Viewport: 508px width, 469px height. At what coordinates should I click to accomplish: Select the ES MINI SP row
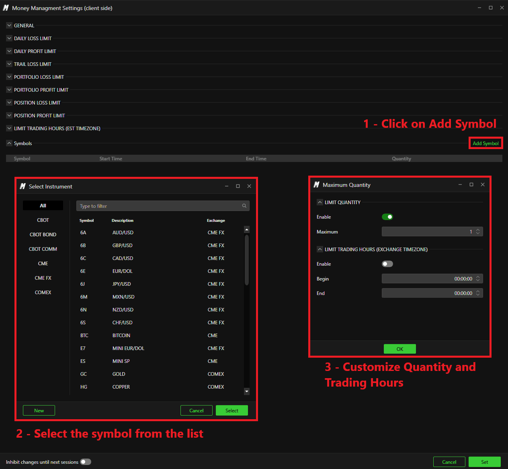point(160,361)
